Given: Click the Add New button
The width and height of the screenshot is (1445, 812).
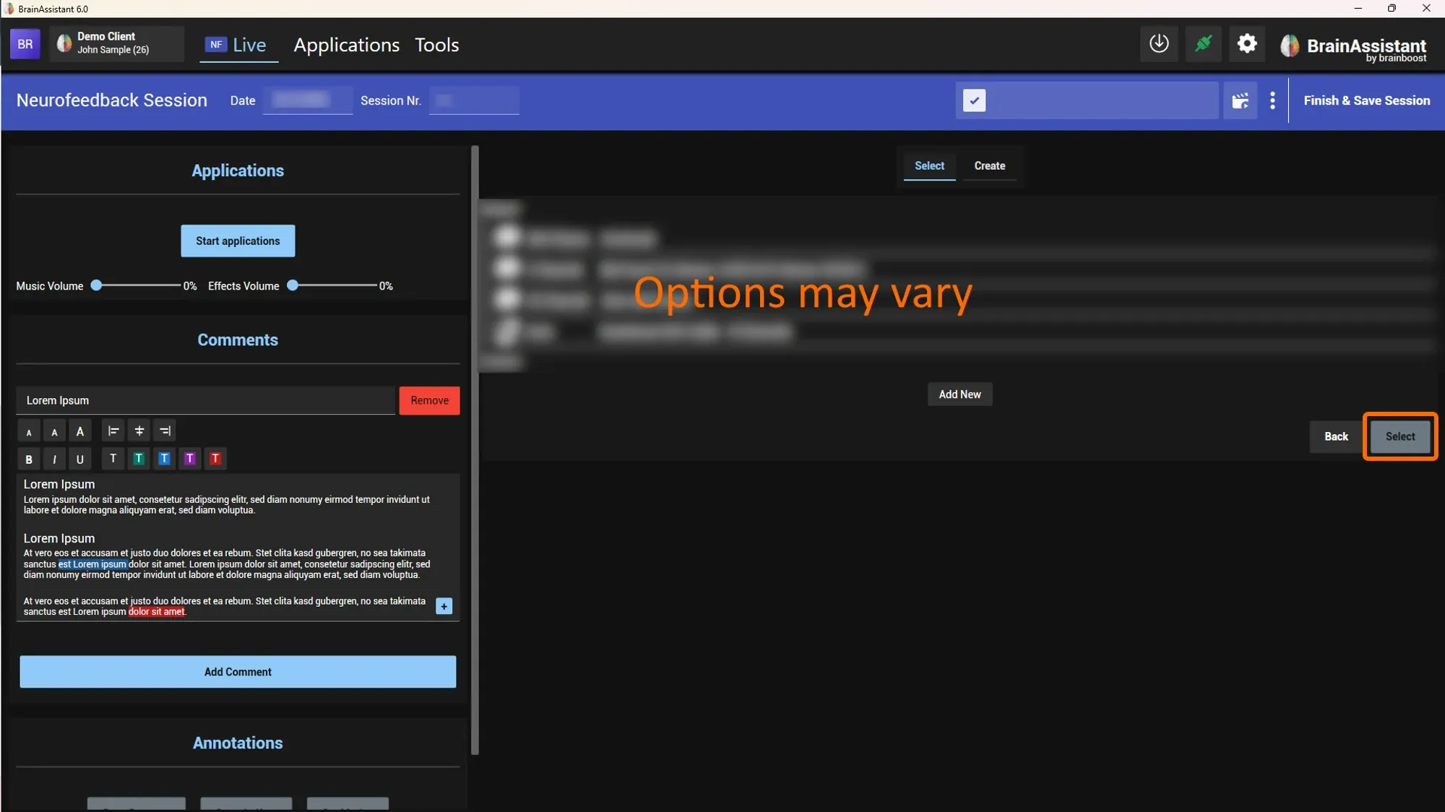Looking at the screenshot, I should click(x=959, y=394).
